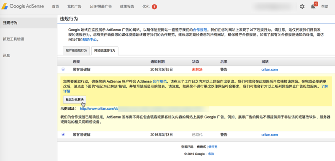Viewport: 335px width, 161px height.
Task: Click the 2016年5月5日 date cell
Action: (x=161, y=70)
